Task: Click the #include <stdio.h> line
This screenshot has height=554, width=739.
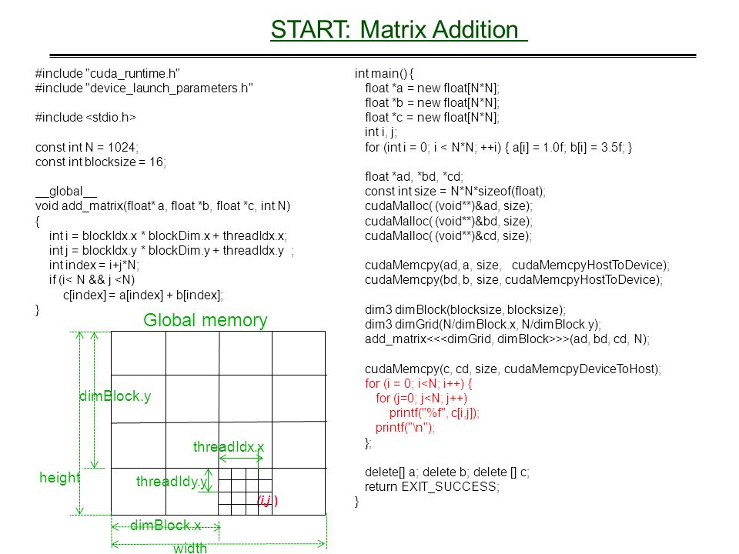Action: [85, 117]
